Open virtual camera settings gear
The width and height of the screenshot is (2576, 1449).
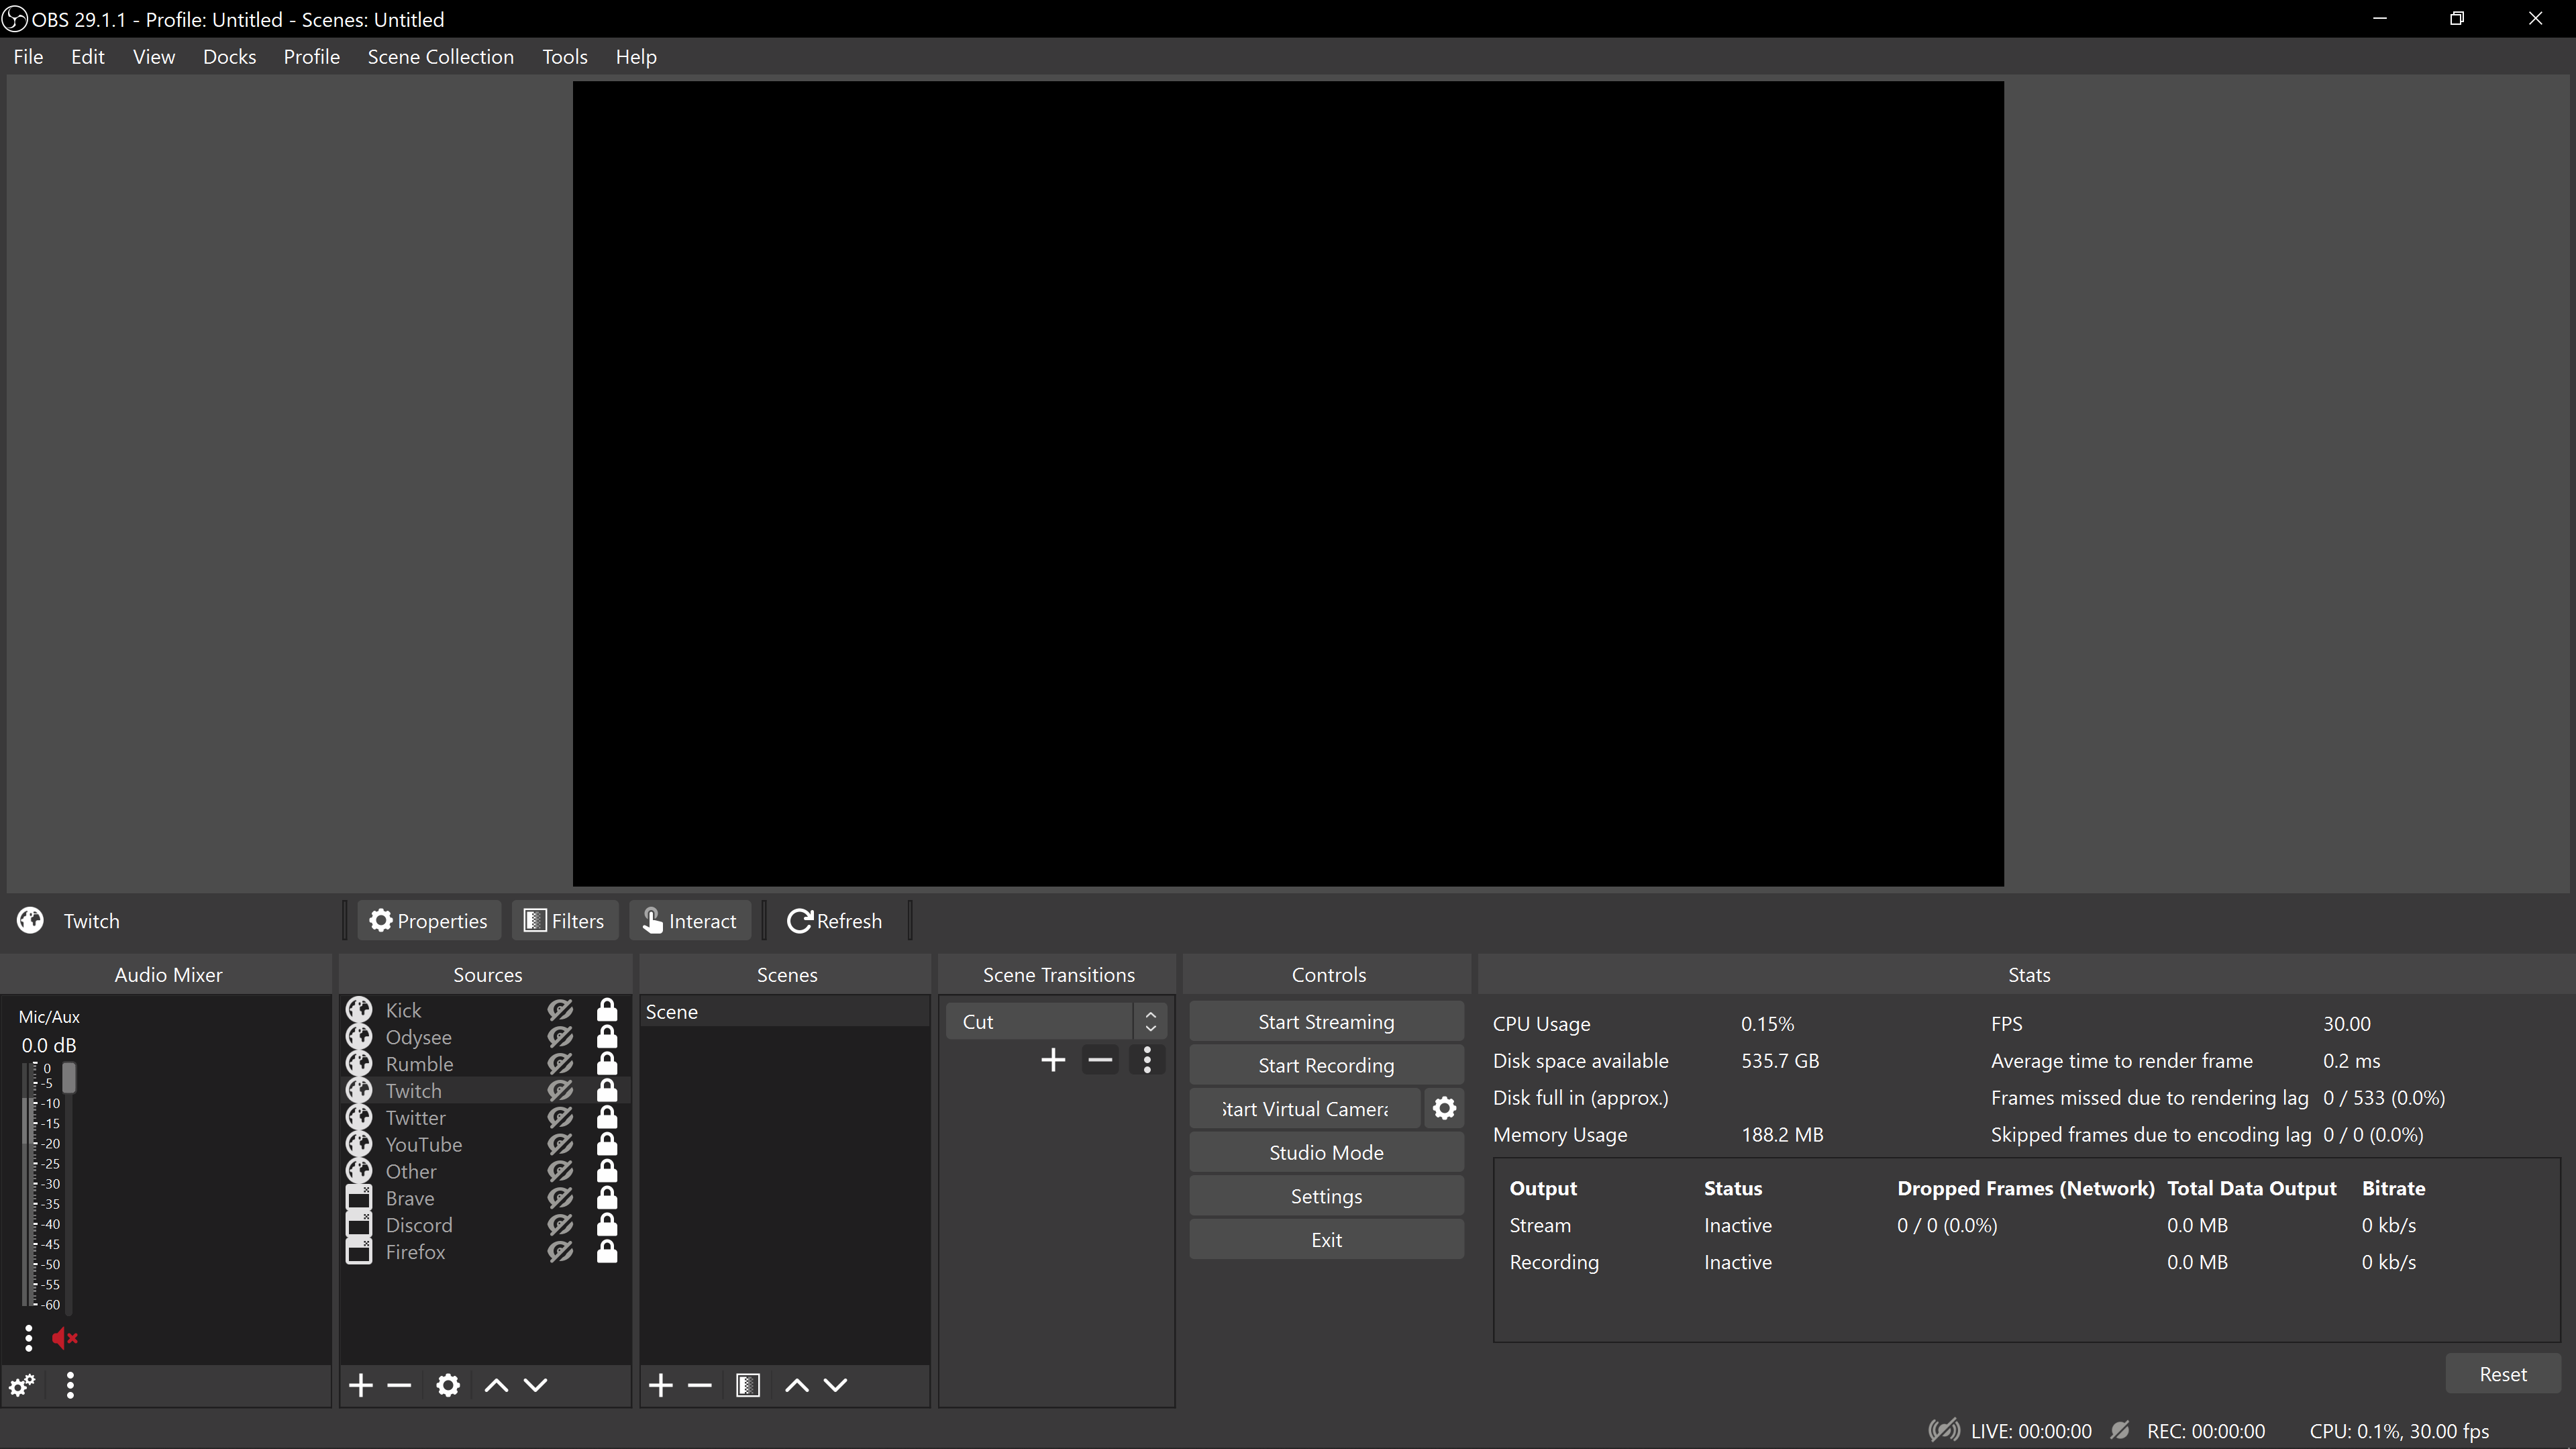[x=1444, y=1108]
